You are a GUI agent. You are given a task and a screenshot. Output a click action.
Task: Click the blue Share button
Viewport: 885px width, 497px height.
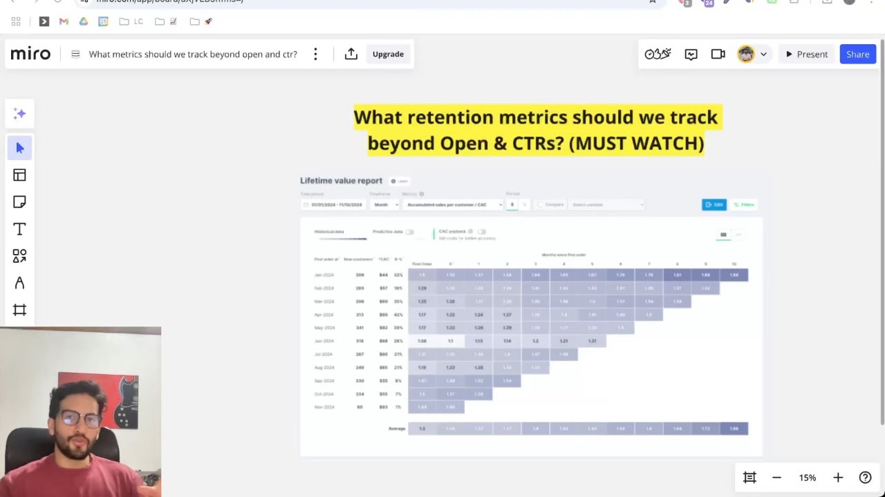click(858, 54)
